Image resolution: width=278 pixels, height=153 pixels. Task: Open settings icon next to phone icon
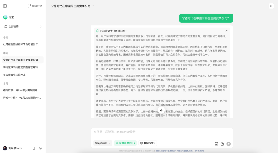point(40,148)
